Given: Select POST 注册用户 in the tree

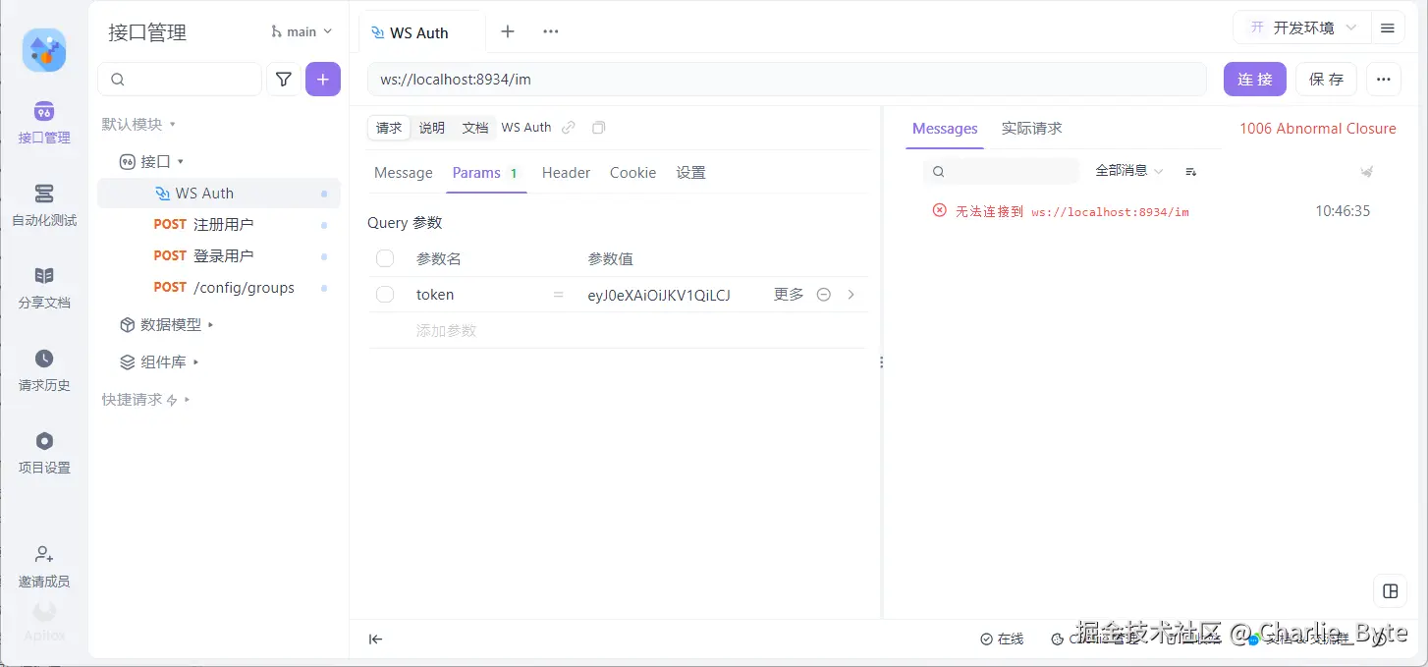Looking at the screenshot, I should click(219, 225).
